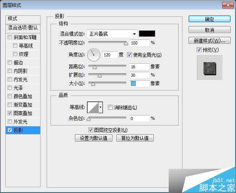Click the 确定 button
236x193 pixels.
coord(209,19)
